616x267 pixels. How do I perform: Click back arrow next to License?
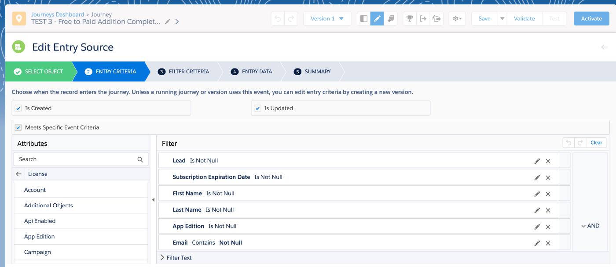pyautogui.click(x=18, y=174)
